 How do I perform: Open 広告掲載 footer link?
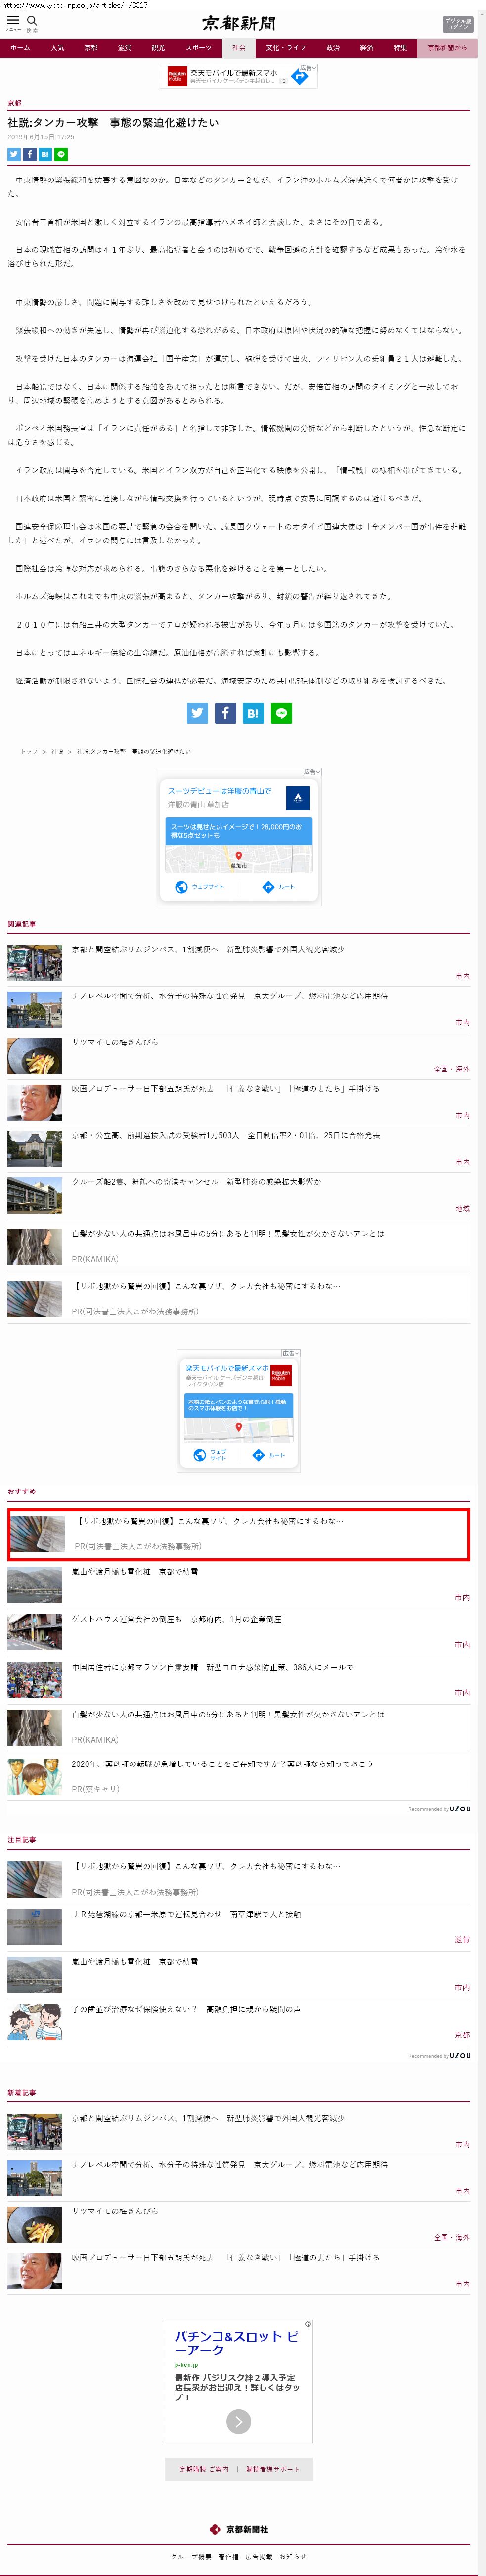259,2556
